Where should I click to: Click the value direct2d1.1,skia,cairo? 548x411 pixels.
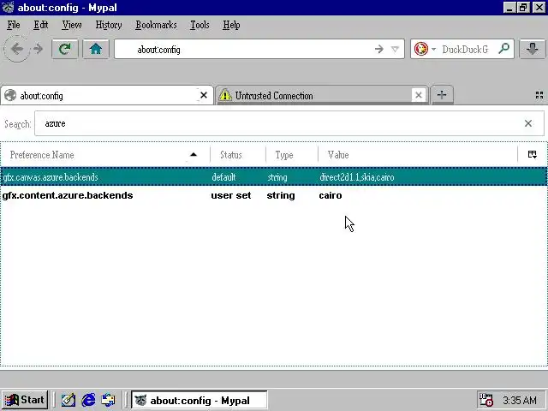coord(357,177)
